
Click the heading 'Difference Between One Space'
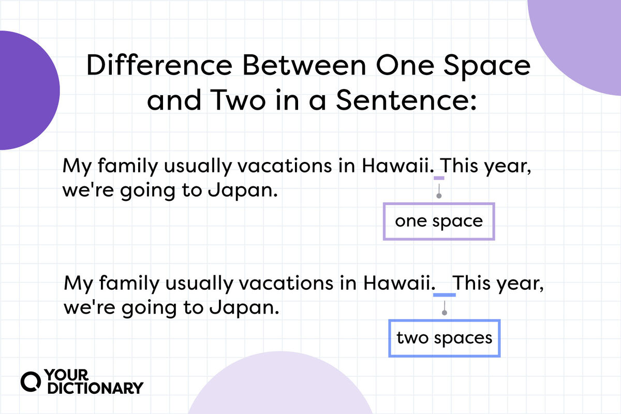[308, 66]
